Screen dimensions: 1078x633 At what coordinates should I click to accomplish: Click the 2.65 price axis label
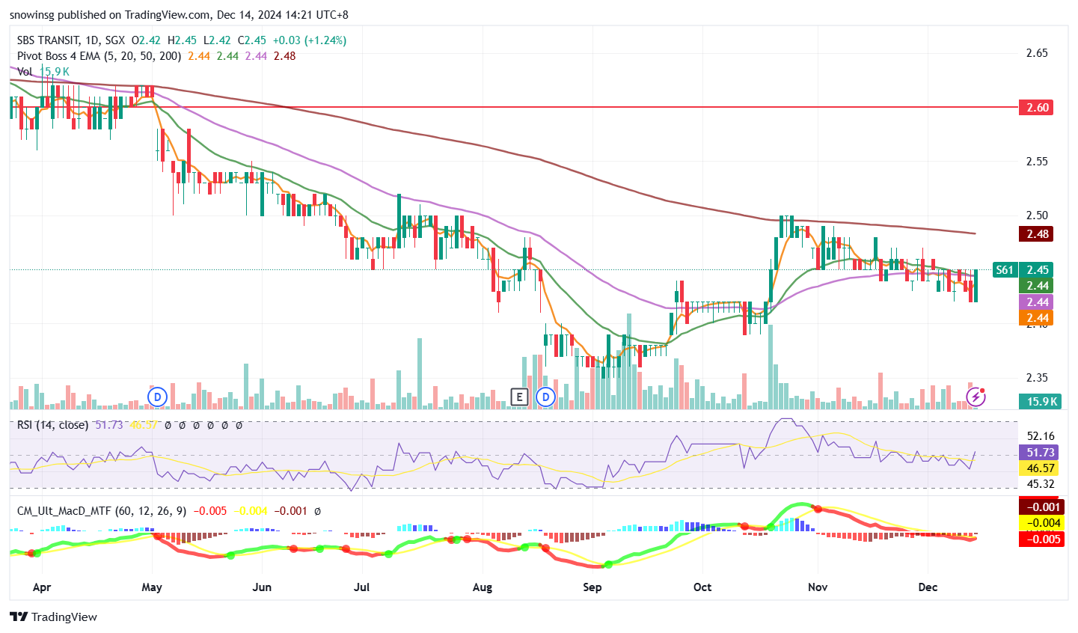pos(1037,53)
